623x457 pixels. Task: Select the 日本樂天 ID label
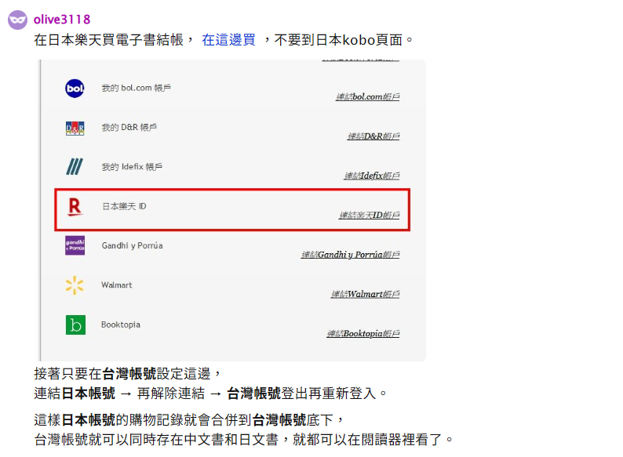coord(124,206)
